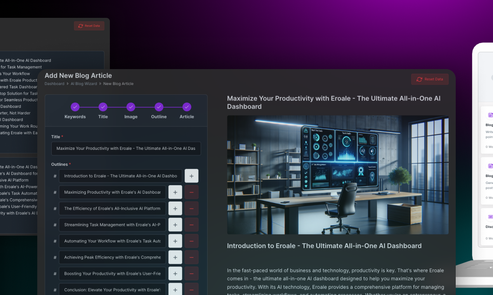Add outline after Maximizing Productivity row

[x=175, y=192]
